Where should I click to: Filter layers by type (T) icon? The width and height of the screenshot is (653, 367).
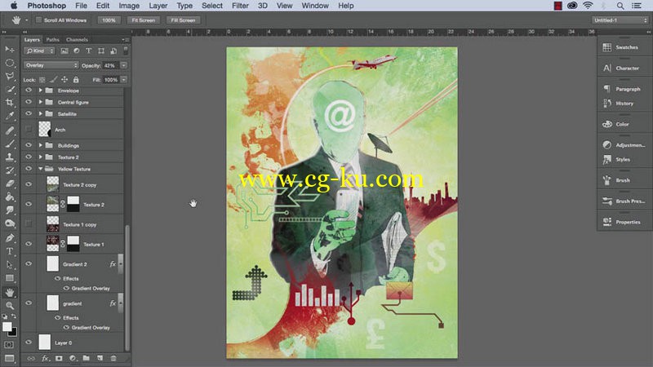88,51
